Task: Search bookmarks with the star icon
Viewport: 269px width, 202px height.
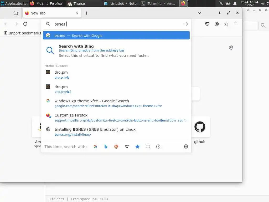Action: [x=137, y=147]
